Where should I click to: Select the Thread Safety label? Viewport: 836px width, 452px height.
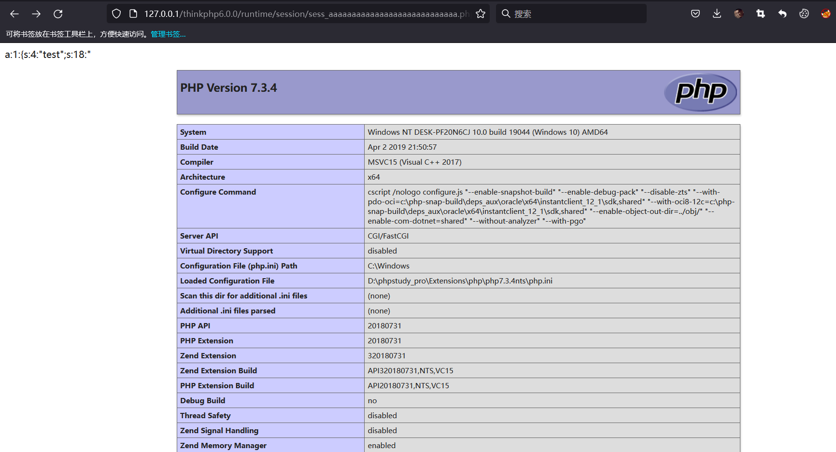pos(205,416)
